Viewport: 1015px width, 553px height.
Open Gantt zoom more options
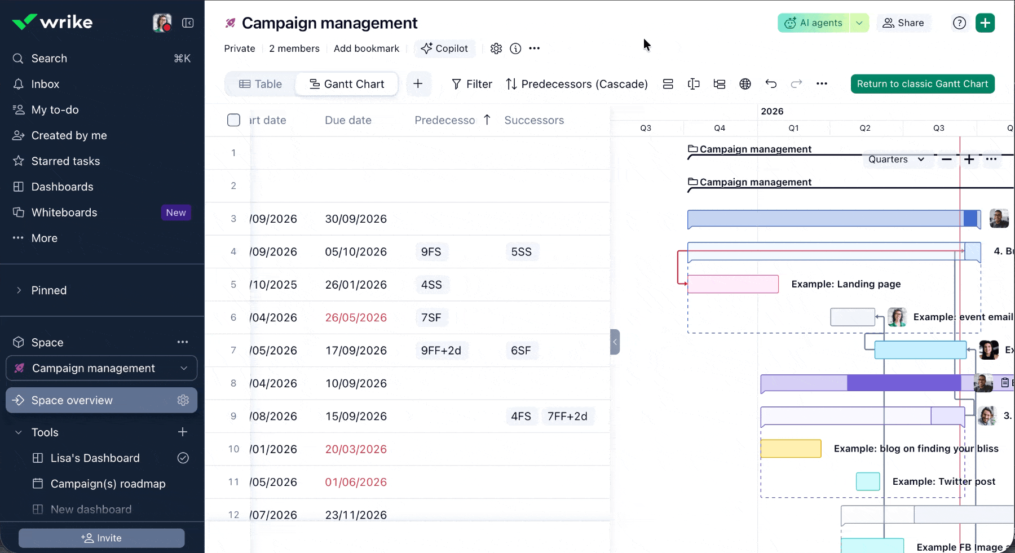coord(991,160)
